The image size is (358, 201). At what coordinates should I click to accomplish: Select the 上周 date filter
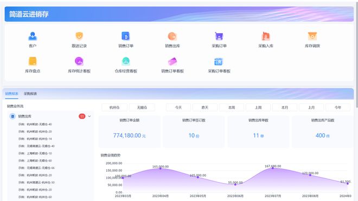coord(258,107)
